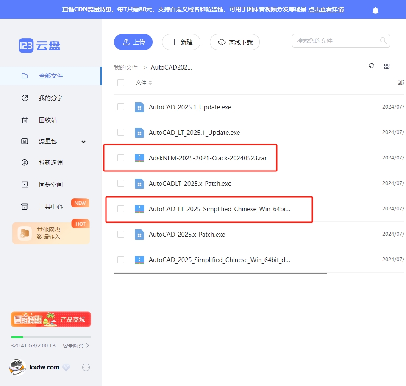Click the horizontal scrollbar under file list
Viewport: 406px width, 386px height.
pyautogui.click(x=220, y=274)
